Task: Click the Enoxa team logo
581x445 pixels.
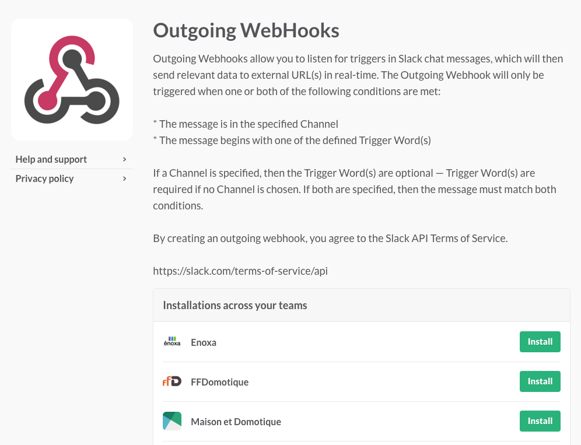Action: tap(172, 342)
